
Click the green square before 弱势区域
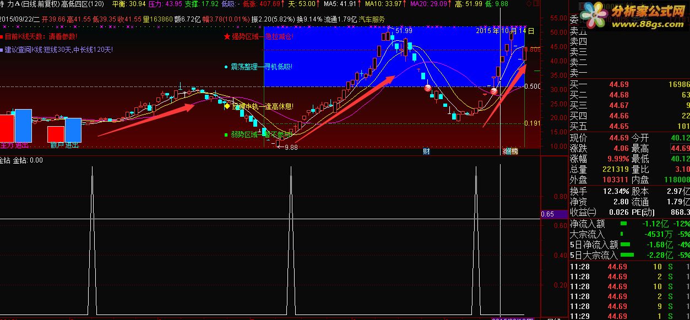pyautogui.click(x=226, y=134)
